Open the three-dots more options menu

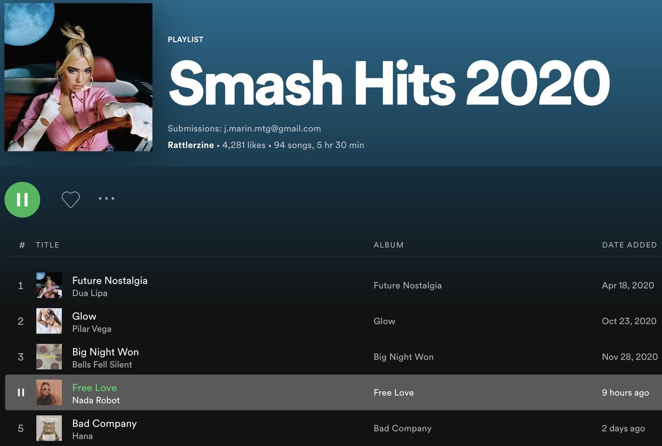[x=106, y=198]
